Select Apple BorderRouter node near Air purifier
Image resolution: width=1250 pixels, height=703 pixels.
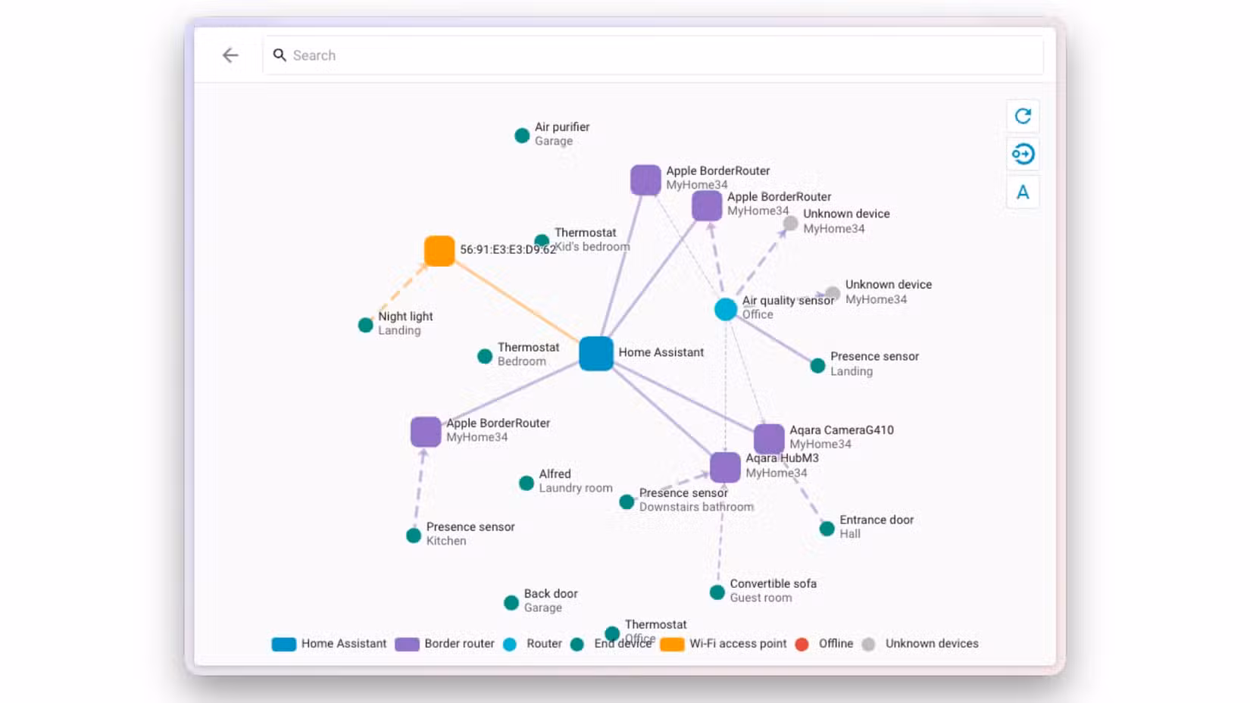[645, 180]
